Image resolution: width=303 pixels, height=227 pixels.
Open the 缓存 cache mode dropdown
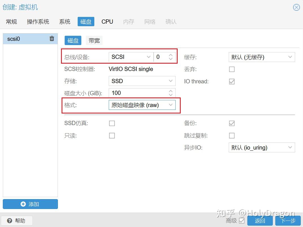coord(290,57)
